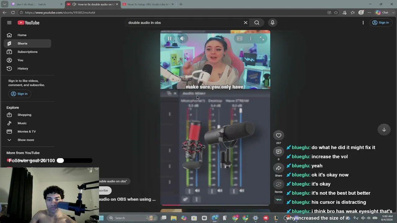397x223 pixels.
Task: Go back in the browser
Action: (4, 13)
